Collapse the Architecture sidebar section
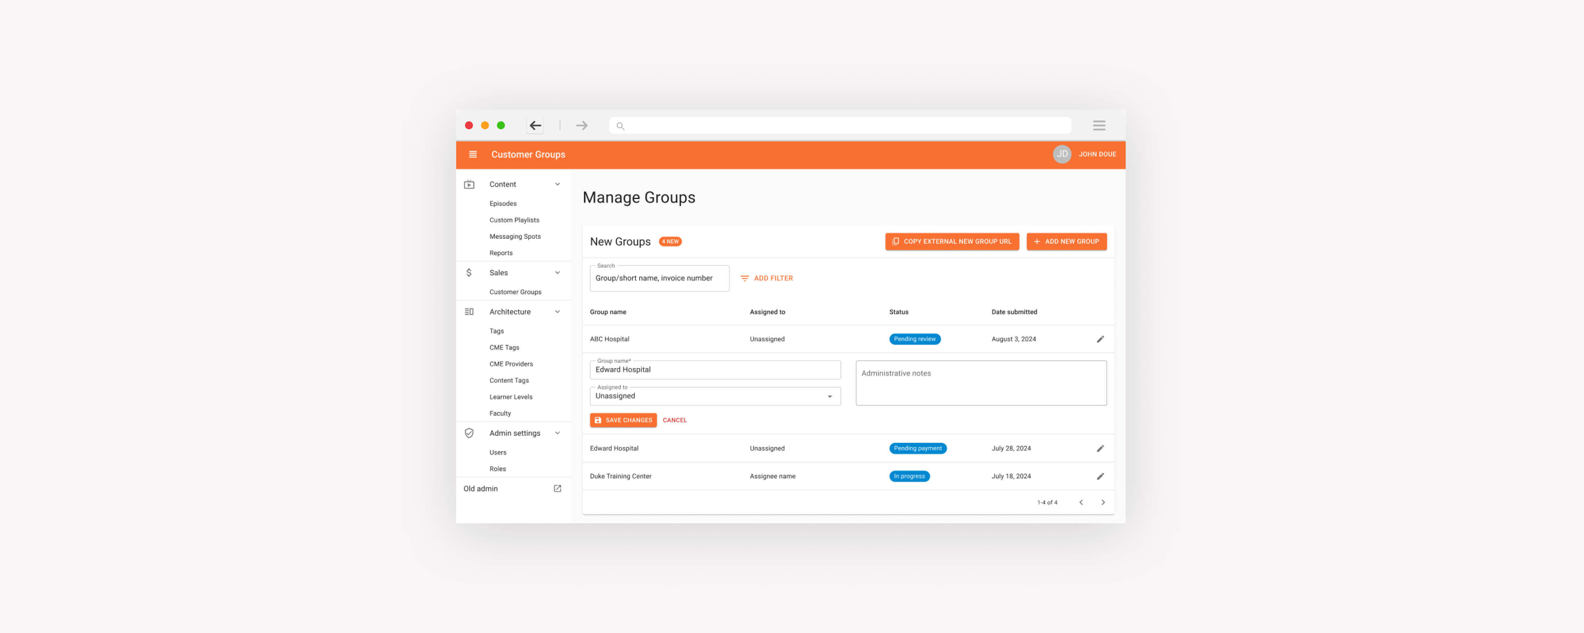The width and height of the screenshot is (1584, 633). point(557,312)
